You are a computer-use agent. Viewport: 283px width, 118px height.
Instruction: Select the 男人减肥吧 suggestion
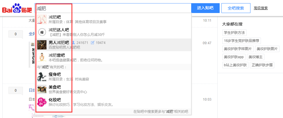click(x=113, y=45)
